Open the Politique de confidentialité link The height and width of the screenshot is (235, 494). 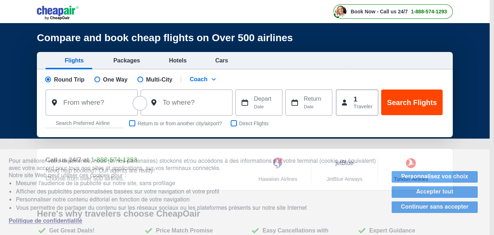(x=46, y=221)
